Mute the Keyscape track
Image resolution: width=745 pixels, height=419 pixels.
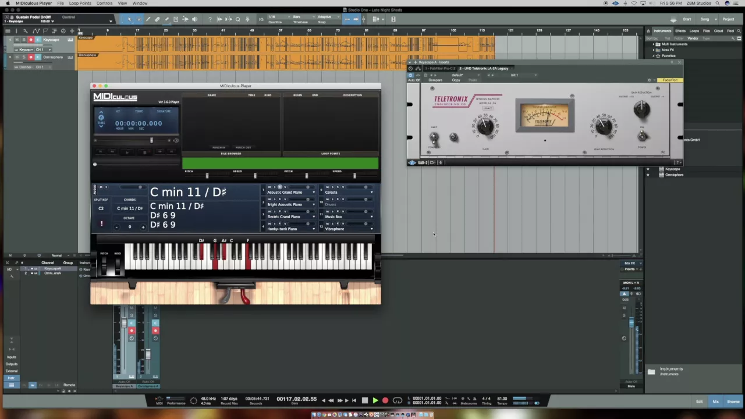(x=16, y=40)
